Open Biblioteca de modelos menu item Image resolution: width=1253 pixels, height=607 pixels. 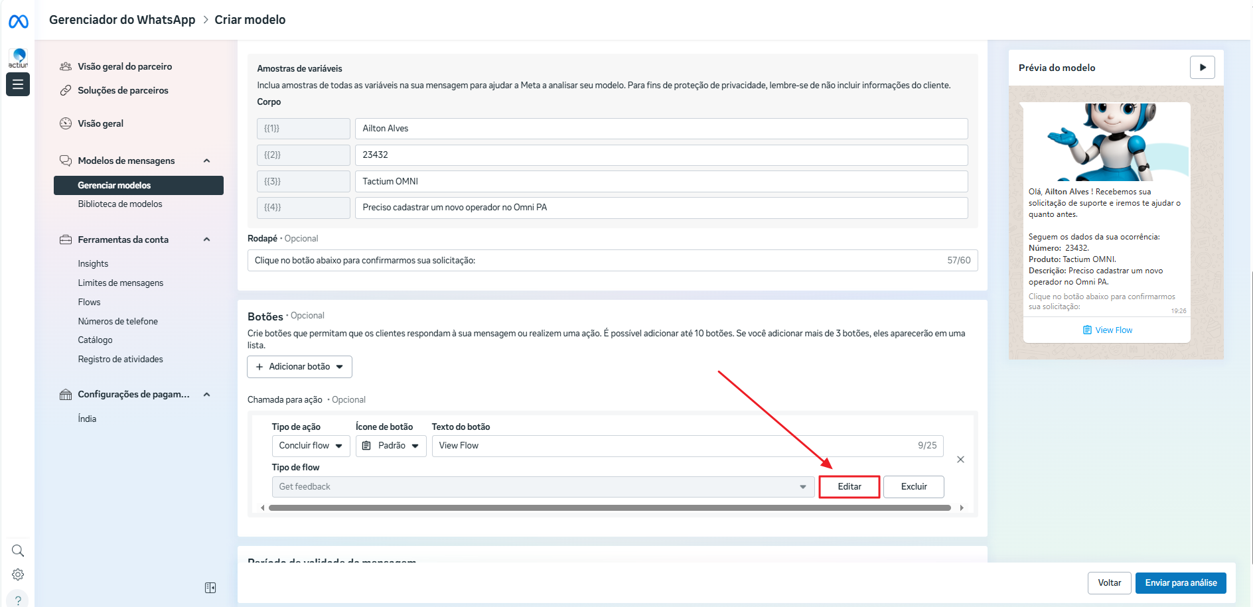click(120, 204)
